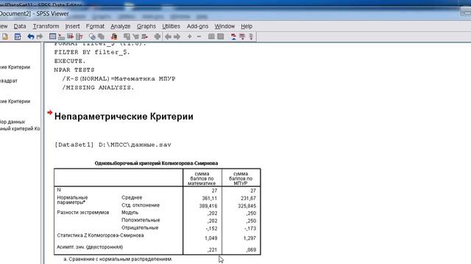Screen dimensions: 471x264
Task: Click row label 'Статистика Z Колмогорова-Смирнова'
Action: click(x=100, y=235)
